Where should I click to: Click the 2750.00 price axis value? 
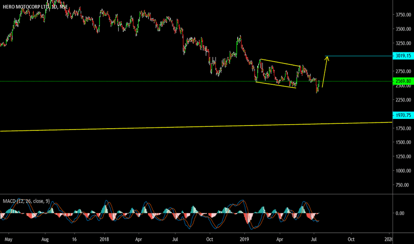tap(403, 71)
